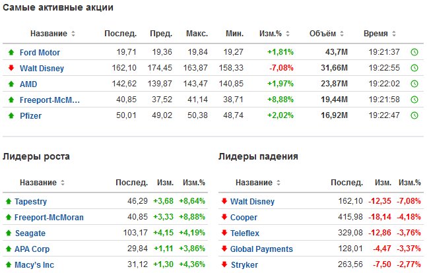
Task: Click the Лидеры роста heading
Action: pos(36,156)
